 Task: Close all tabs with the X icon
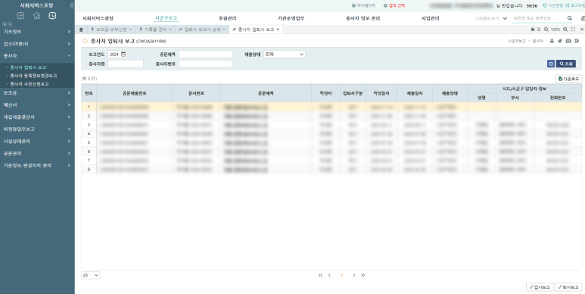tap(582, 29)
